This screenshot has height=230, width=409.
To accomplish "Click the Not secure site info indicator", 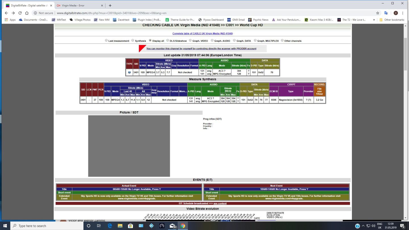I will click(x=44, y=13).
